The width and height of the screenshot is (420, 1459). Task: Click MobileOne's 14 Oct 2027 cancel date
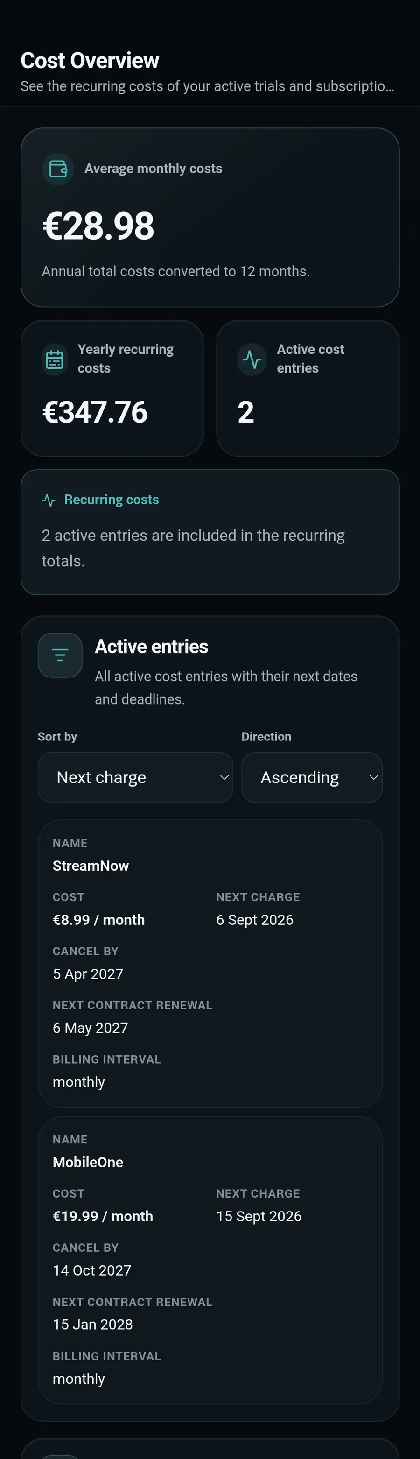pyautogui.click(x=91, y=1270)
